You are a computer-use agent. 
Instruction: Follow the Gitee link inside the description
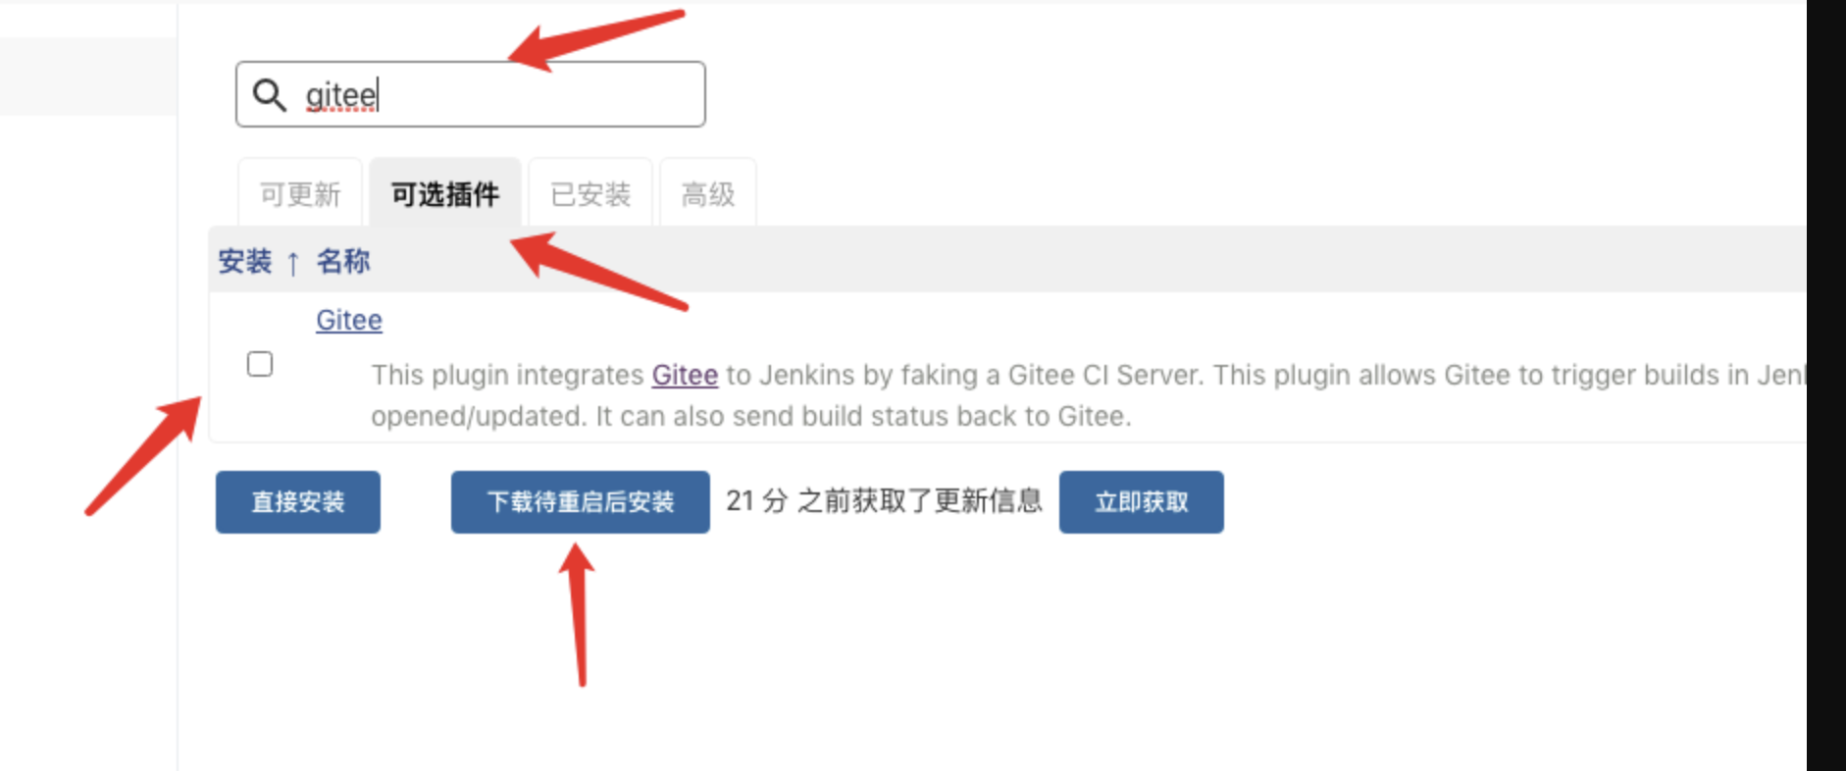click(685, 375)
